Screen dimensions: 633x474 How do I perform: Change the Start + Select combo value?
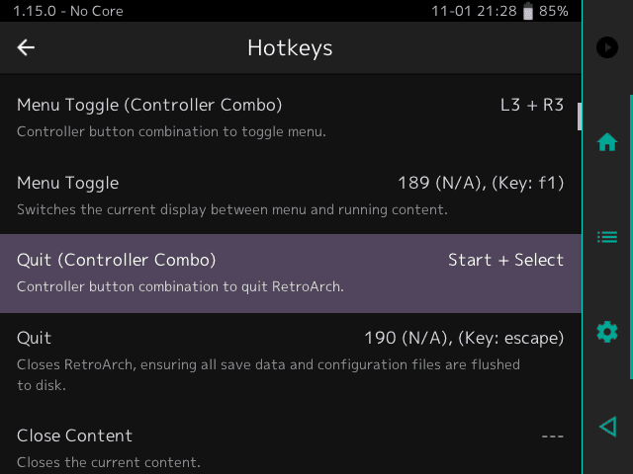point(505,260)
